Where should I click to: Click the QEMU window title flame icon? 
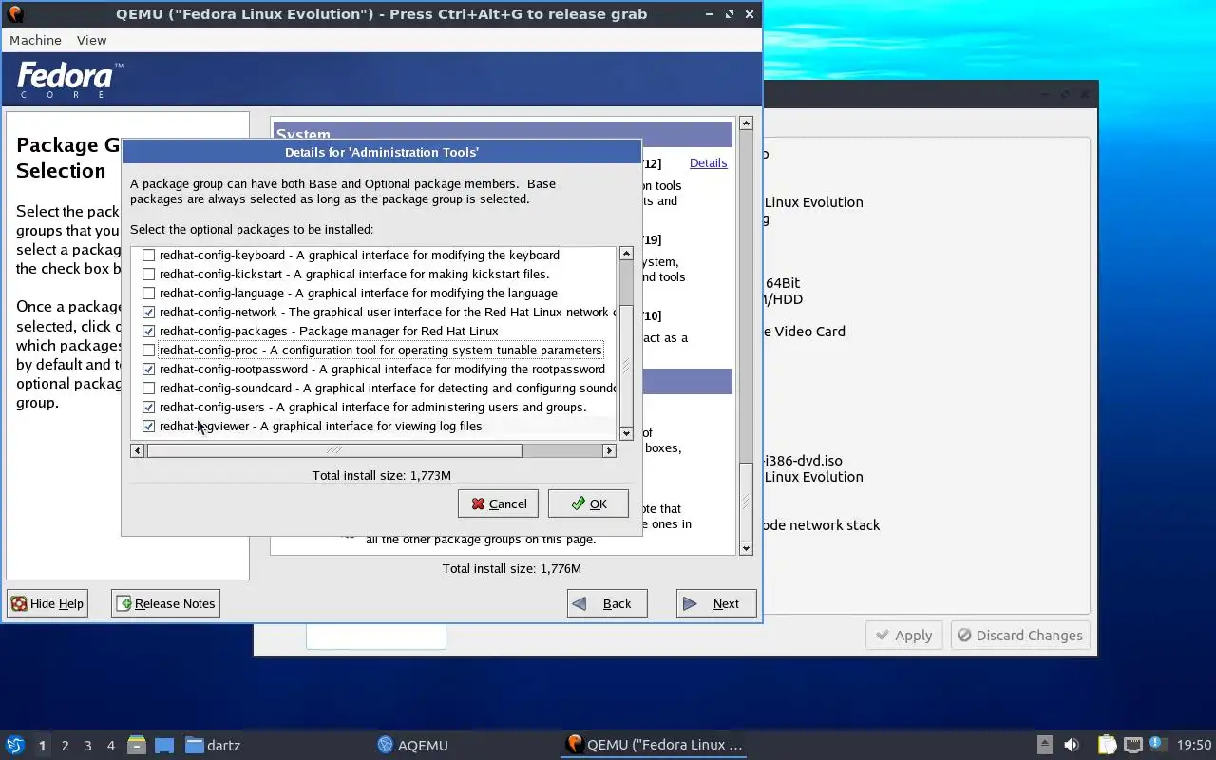(x=14, y=14)
